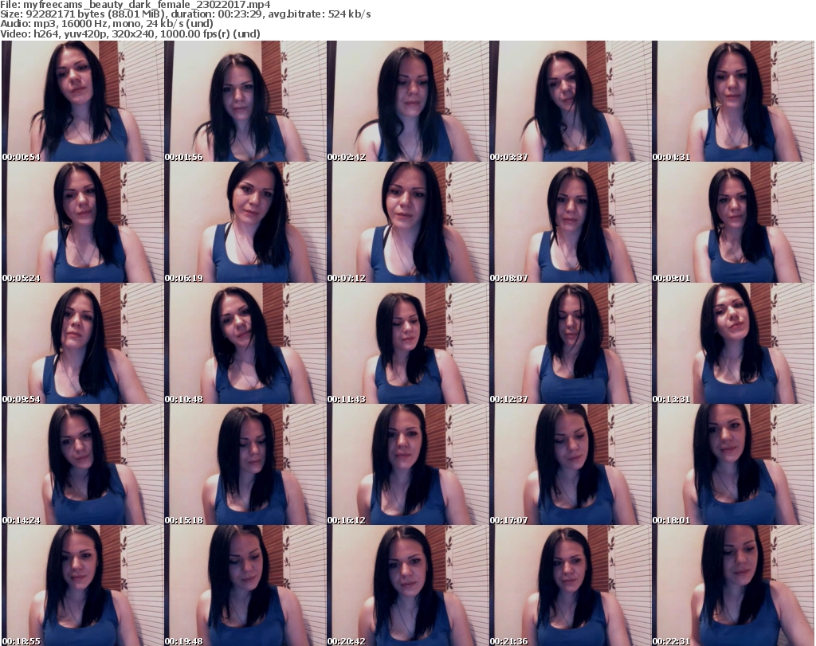Select the thumbnail stamped 00:00:54
Screen dimensions: 816x646
(x=83, y=101)
